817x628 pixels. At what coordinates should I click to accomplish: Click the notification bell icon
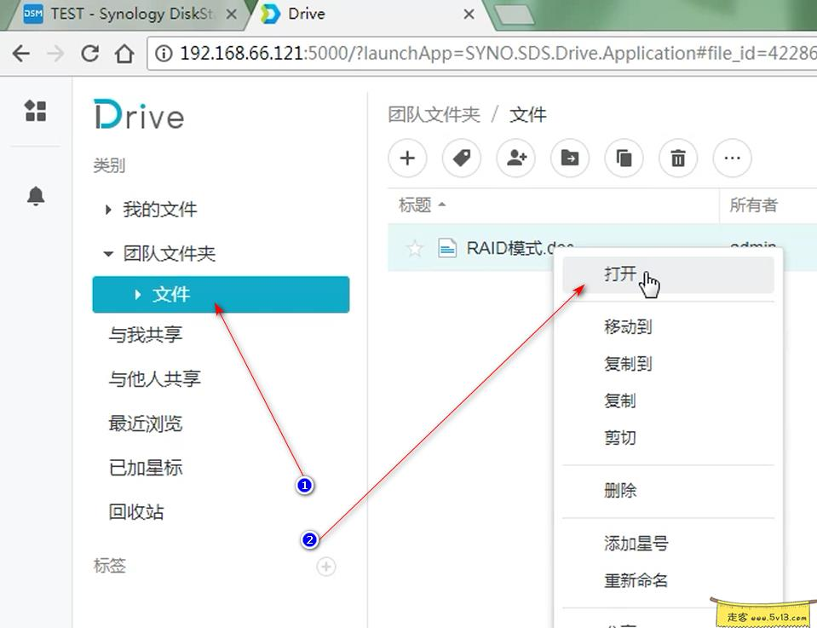coord(35,195)
